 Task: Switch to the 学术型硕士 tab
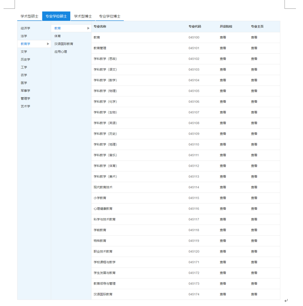tap(30, 16)
